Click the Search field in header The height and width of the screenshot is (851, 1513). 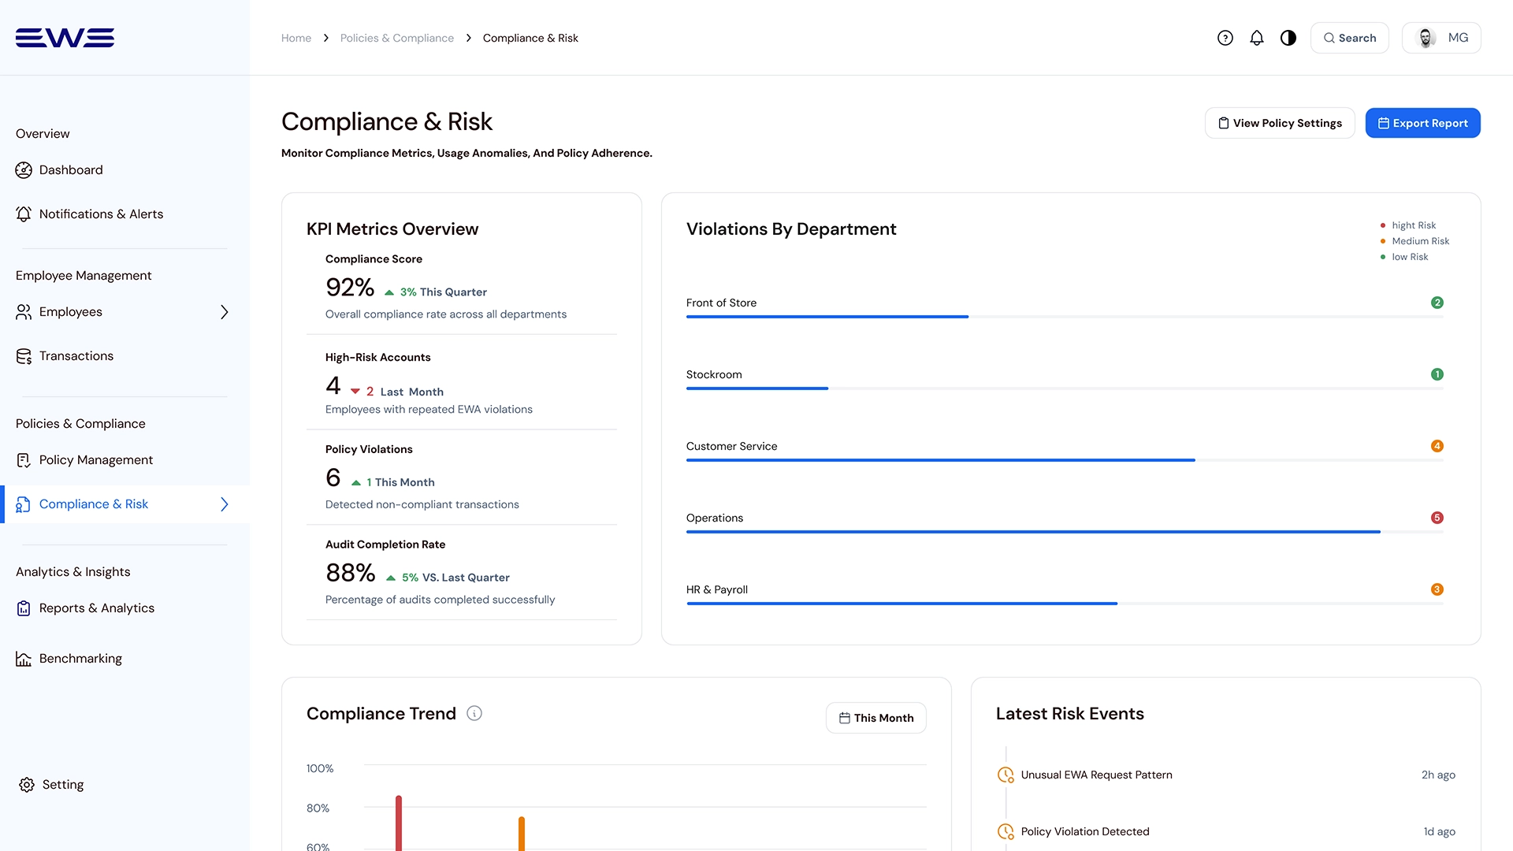[x=1349, y=38]
